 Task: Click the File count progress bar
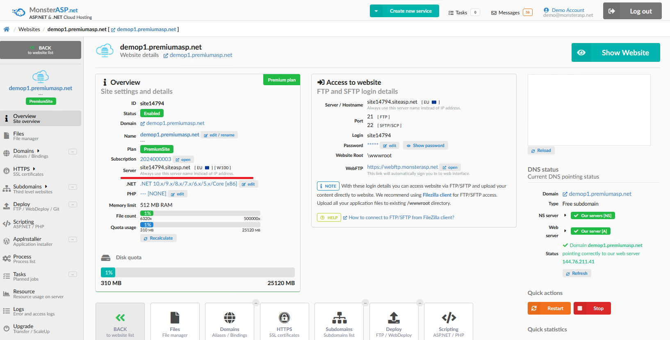(x=200, y=213)
